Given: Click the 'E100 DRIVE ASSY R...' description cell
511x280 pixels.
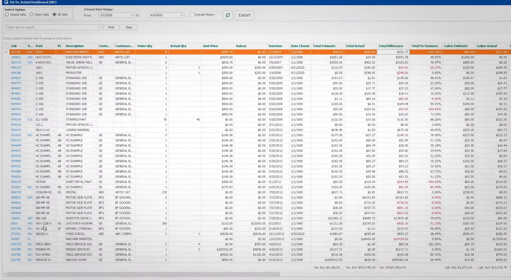Looking at the screenshot, I should [x=81, y=57].
